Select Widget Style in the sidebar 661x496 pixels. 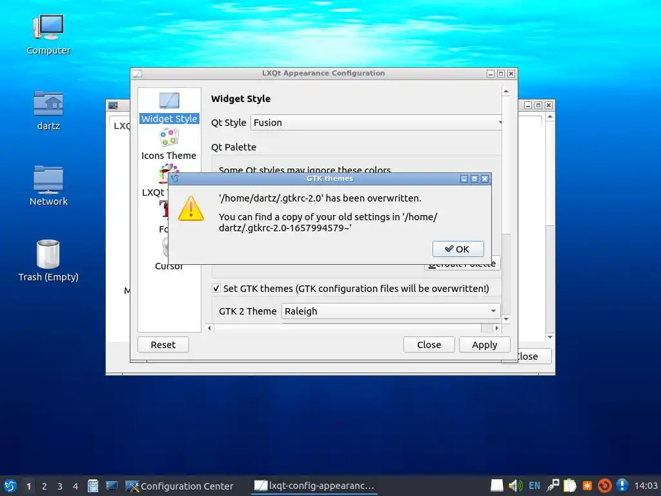point(169,108)
